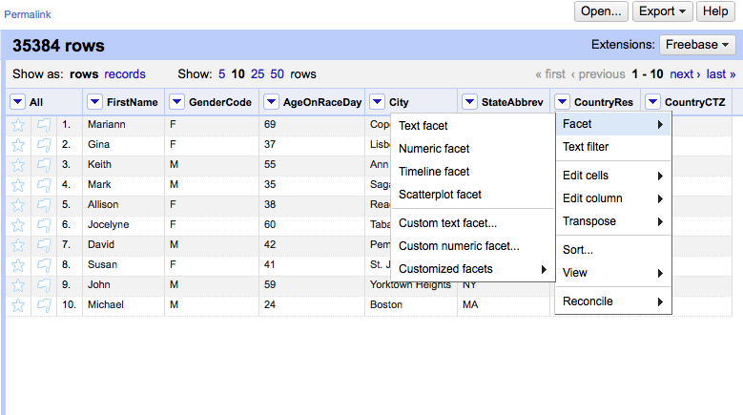Switch view to records mode
Viewport: 743px width, 415px height.
click(x=125, y=73)
